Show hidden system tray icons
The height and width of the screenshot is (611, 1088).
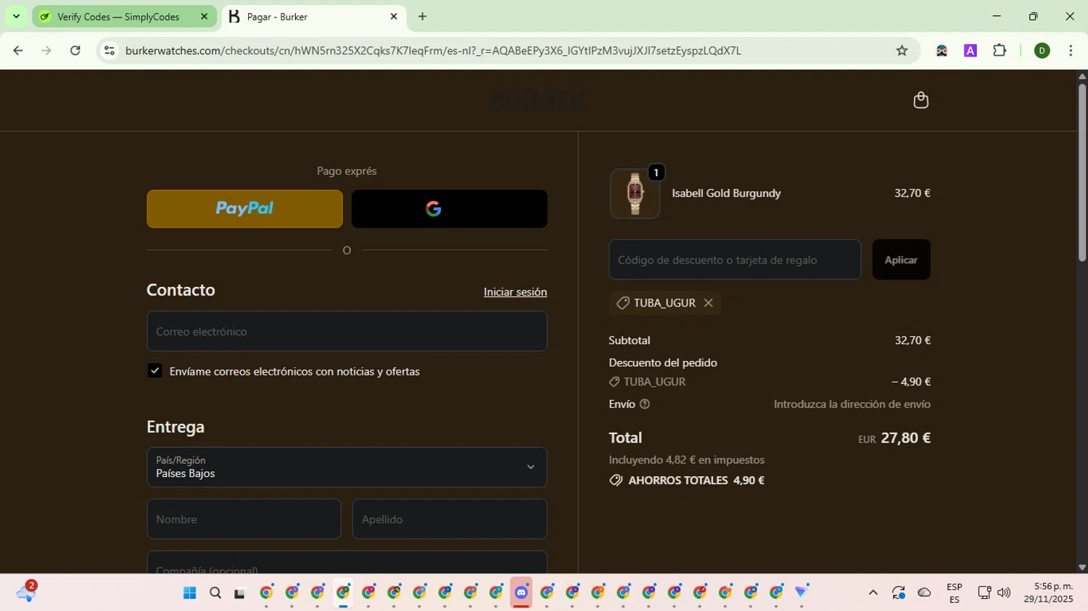click(x=873, y=593)
